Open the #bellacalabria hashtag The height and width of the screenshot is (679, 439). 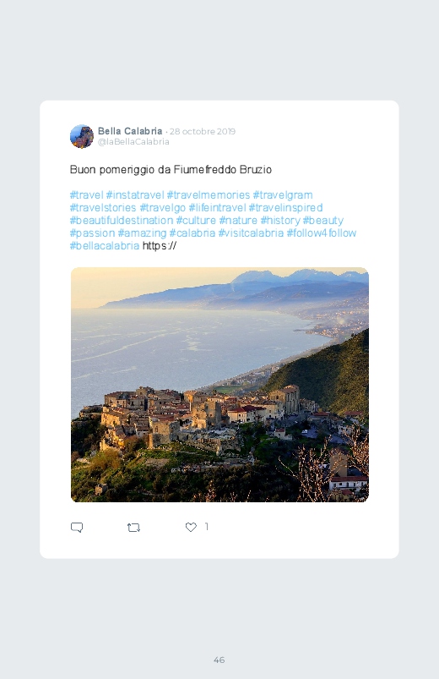105,246
